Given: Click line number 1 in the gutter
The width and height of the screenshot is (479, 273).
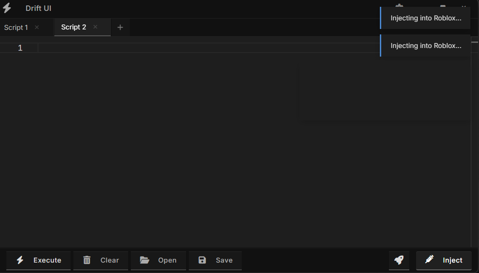Looking at the screenshot, I should [x=20, y=48].
